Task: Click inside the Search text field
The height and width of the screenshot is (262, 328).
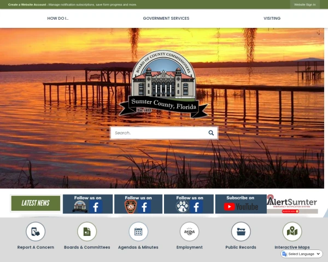Action: pos(157,133)
